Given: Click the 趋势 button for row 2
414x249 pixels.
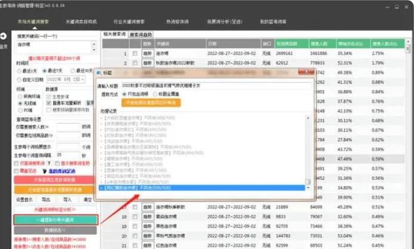Looking at the screenshot, I should [147, 63].
